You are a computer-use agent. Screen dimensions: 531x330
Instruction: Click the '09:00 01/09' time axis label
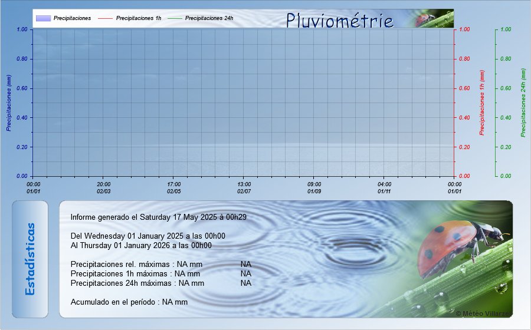tap(314, 187)
